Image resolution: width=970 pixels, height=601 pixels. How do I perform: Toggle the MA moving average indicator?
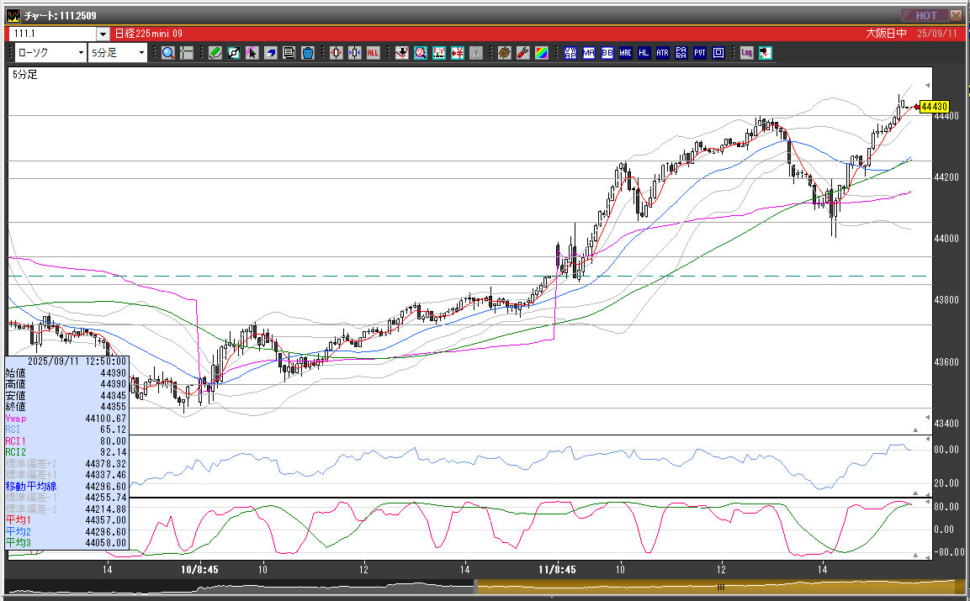pyautogui.click(x=588, y=53)
